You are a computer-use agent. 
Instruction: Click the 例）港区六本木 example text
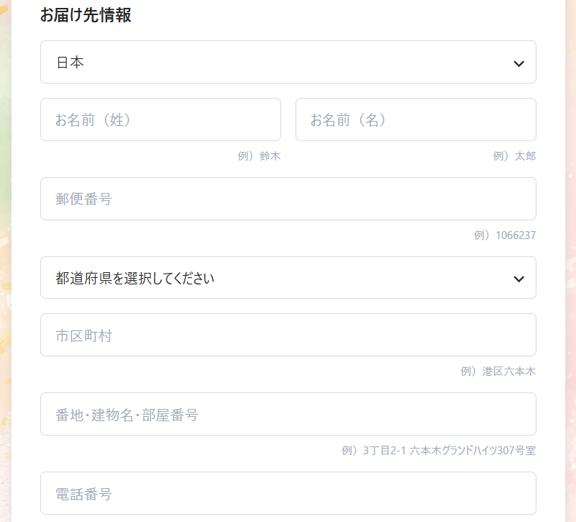(x=498, y=372)
